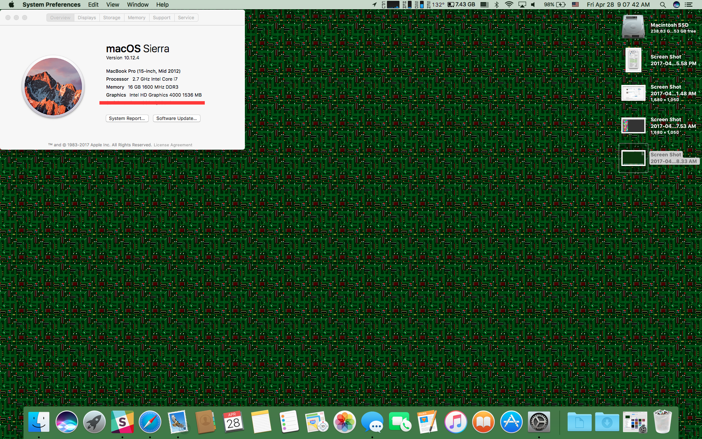
Task: Open the US flag input menu
Action: pyautogui.click(x=575, y=5)
